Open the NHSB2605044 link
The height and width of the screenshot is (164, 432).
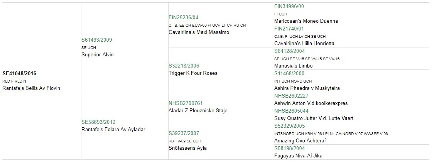pos(292,111)
